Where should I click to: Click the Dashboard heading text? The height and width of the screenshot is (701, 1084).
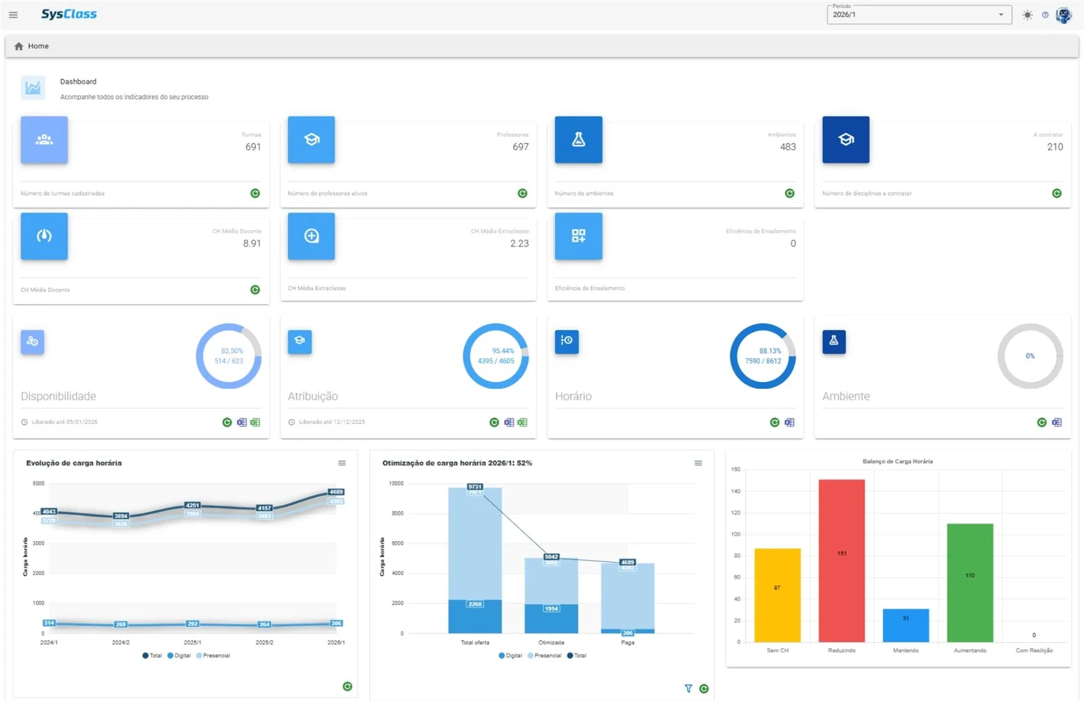click(x=78, y=81)
